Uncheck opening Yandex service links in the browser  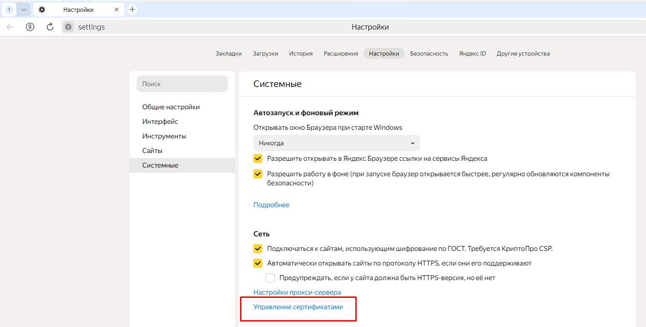pos(258,158)
